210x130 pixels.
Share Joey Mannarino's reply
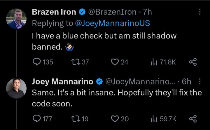[x=193, y=119]
